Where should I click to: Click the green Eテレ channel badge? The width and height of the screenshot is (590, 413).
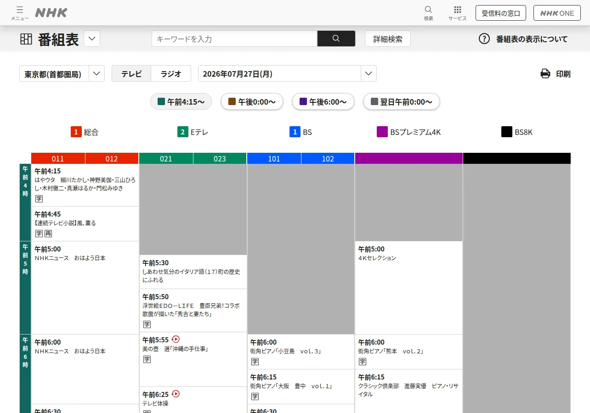pyautogui.click(x=183, y=132)
